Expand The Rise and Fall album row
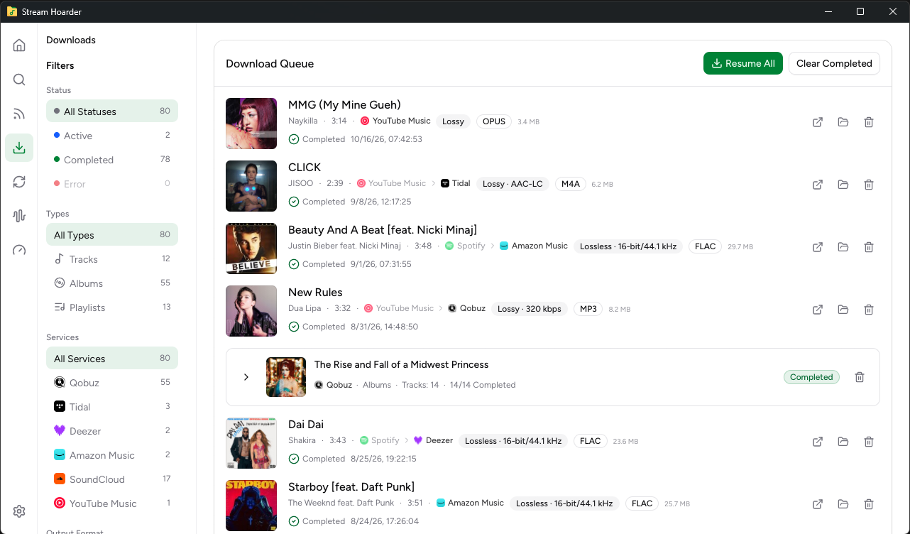 [246, 377]
